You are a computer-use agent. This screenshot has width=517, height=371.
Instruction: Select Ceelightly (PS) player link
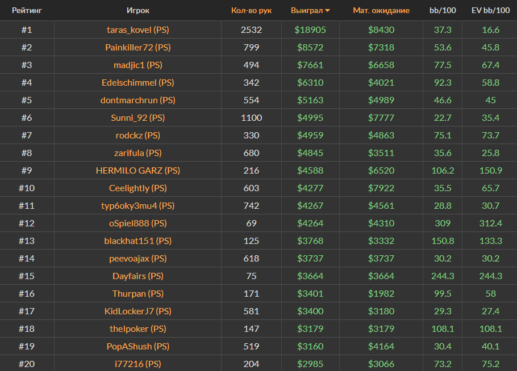pos(138,188)
